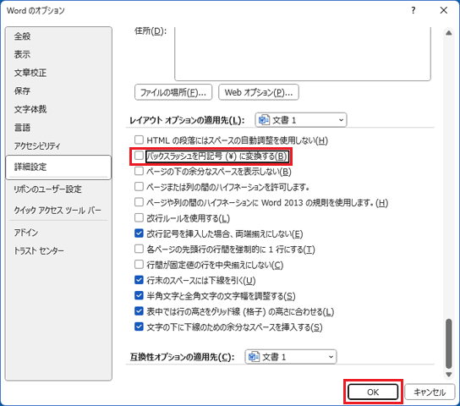Click the vertical scrollbar thumb

click(x=448, y=343)
